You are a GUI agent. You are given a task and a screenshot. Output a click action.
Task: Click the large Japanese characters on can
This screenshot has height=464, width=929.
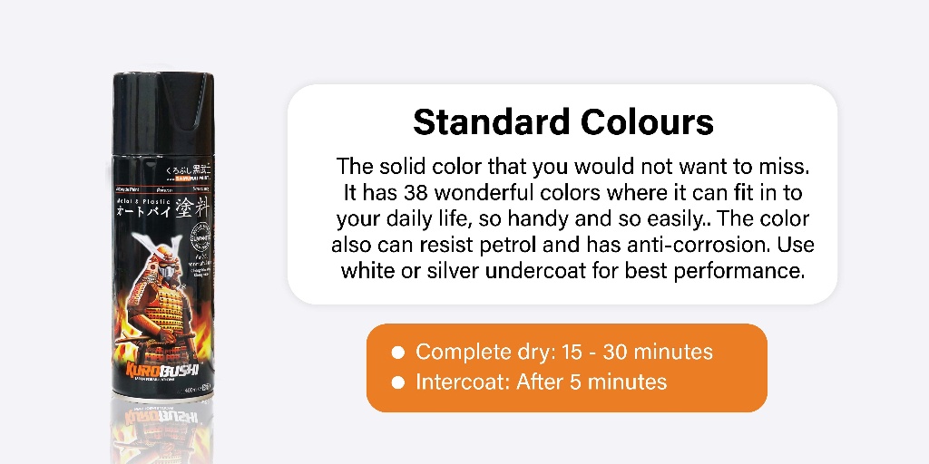pyautogui.click(x=163, y=209)
